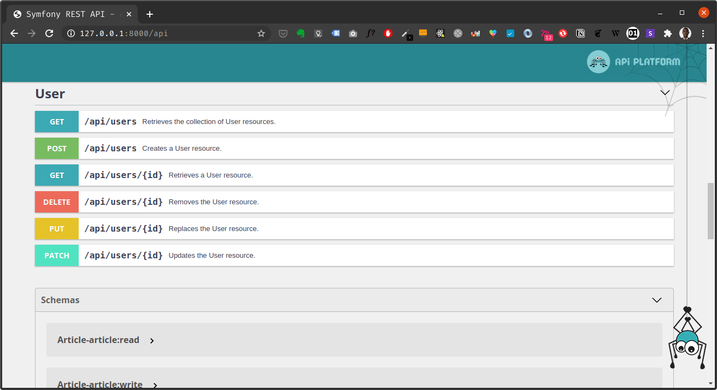The height and width of the screenshot is (390, 717).
Task: Expand the Article-article:write schema
Action: tap(155, 385)
